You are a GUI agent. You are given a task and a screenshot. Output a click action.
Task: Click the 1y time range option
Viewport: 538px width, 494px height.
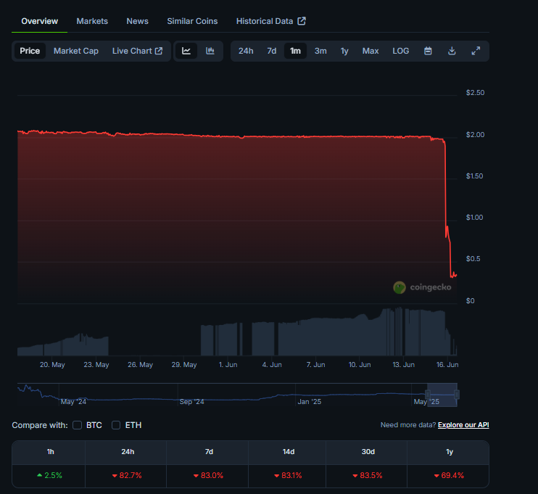click(x=344, y=51)
